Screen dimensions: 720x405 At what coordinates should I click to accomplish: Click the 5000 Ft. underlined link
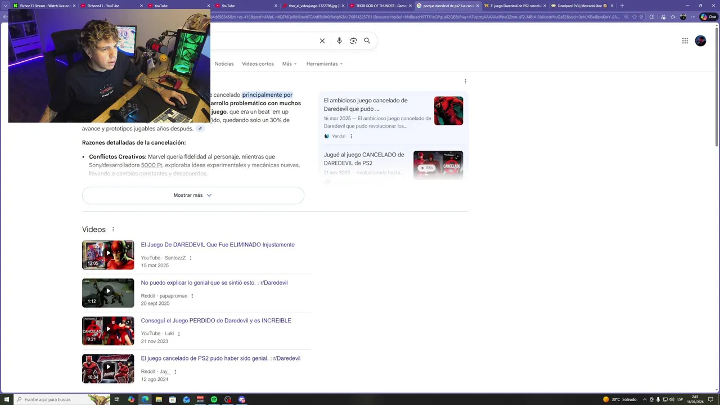pos(152,165)
